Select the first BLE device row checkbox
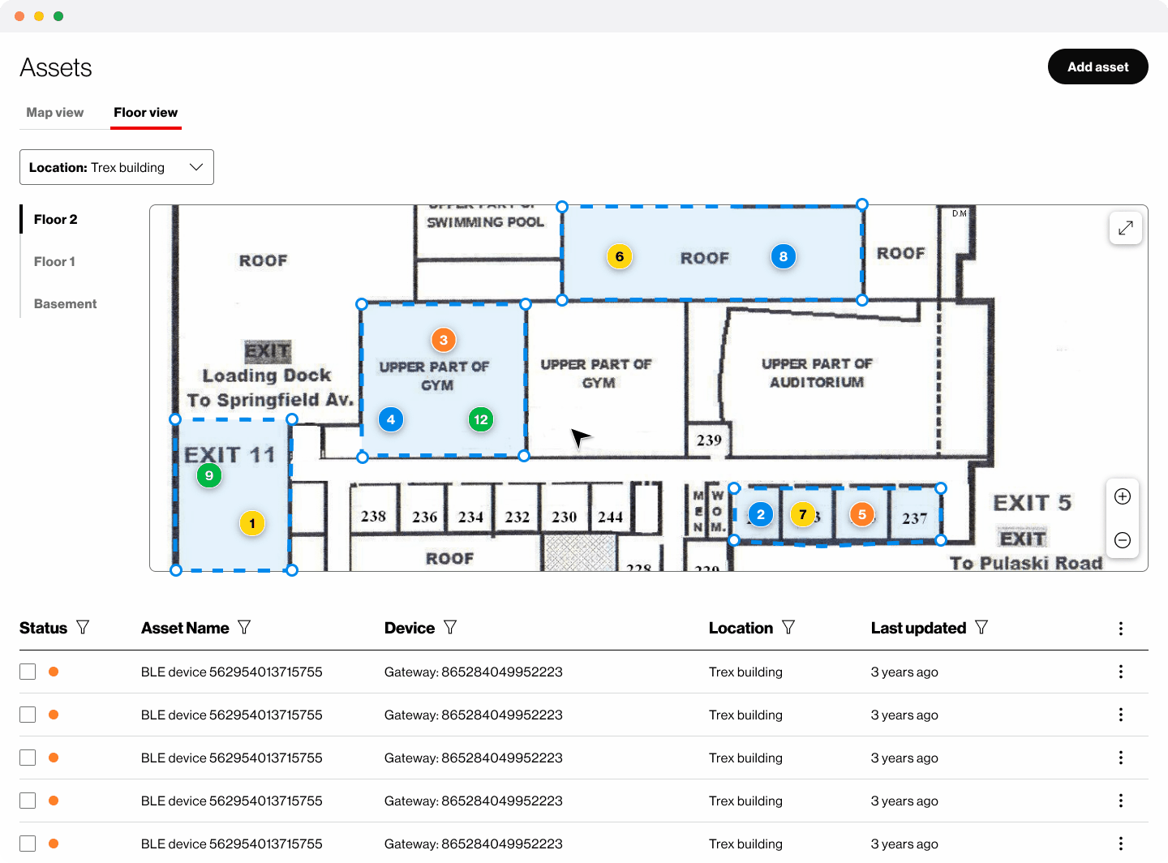Image resolution: width=1168 pixels, height=863 pixels. pos(28,672)
